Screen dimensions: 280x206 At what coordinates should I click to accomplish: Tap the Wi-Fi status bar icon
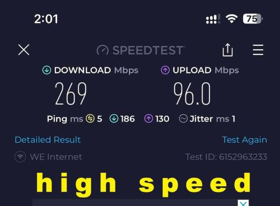coord(231,18)
